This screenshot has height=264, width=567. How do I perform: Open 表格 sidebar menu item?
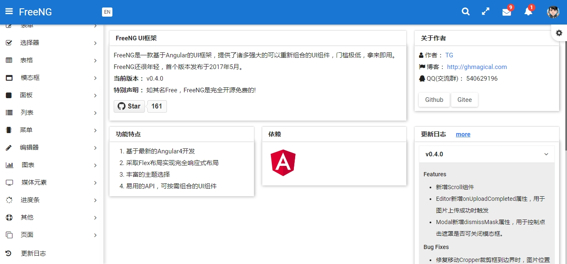pyautogui.click(x=52, y=60)
